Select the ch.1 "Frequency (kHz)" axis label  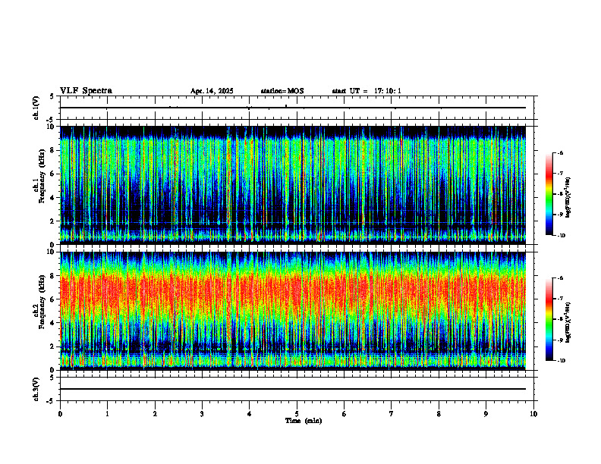tap(42, 177)
